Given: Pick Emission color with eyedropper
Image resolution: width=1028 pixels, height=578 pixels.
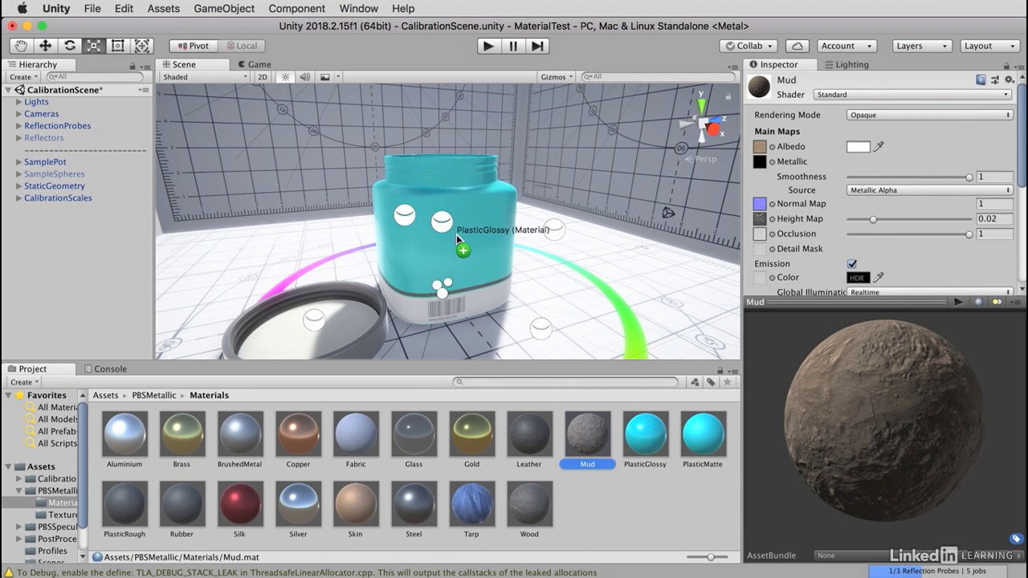Looking at the screenshot, I should [879, 278].
